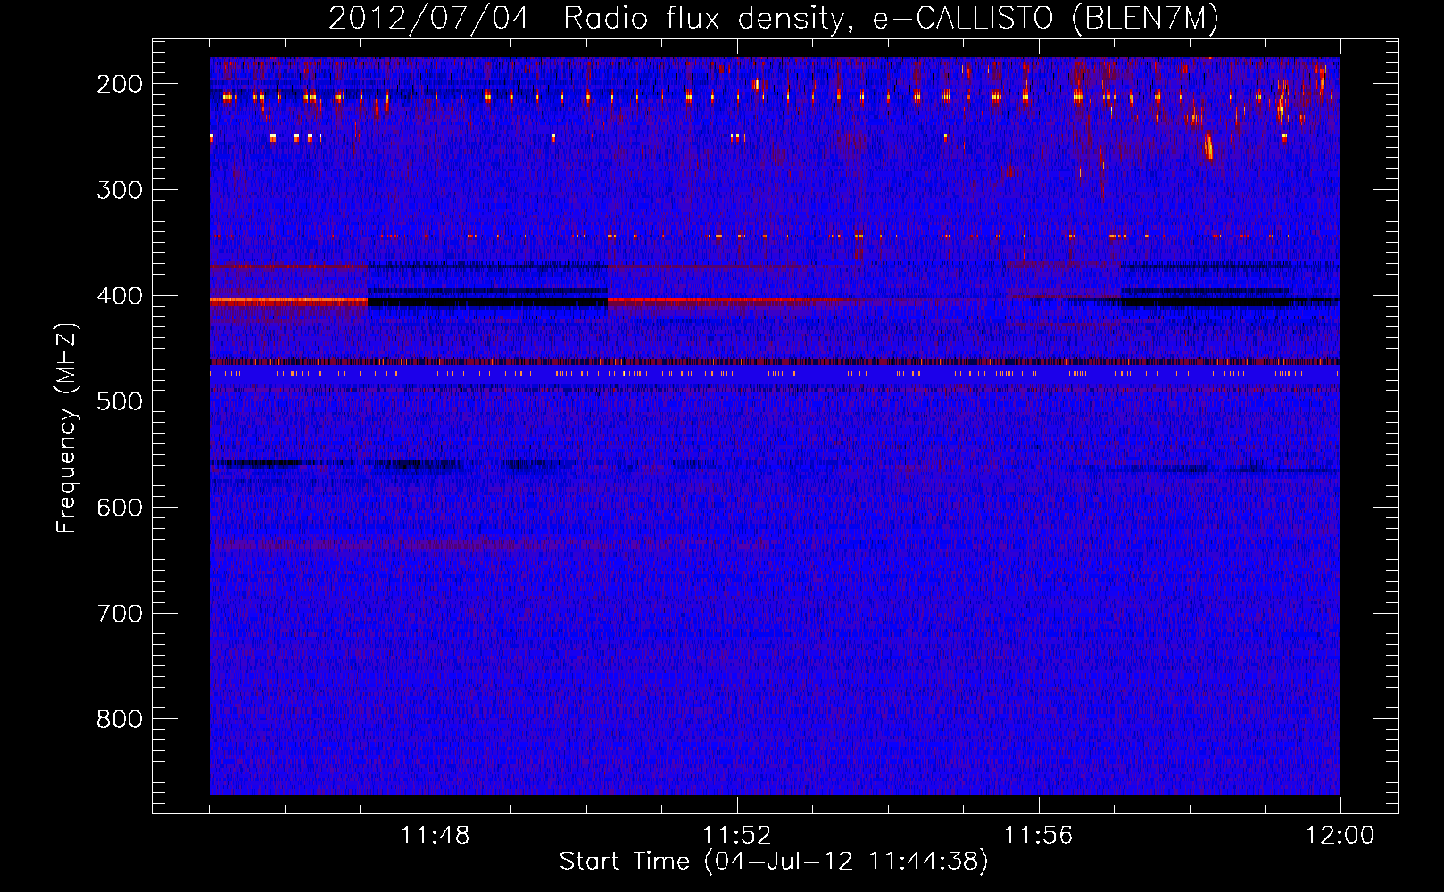Click the 11:48 time tick label
1444x892 pixels.
436,836
